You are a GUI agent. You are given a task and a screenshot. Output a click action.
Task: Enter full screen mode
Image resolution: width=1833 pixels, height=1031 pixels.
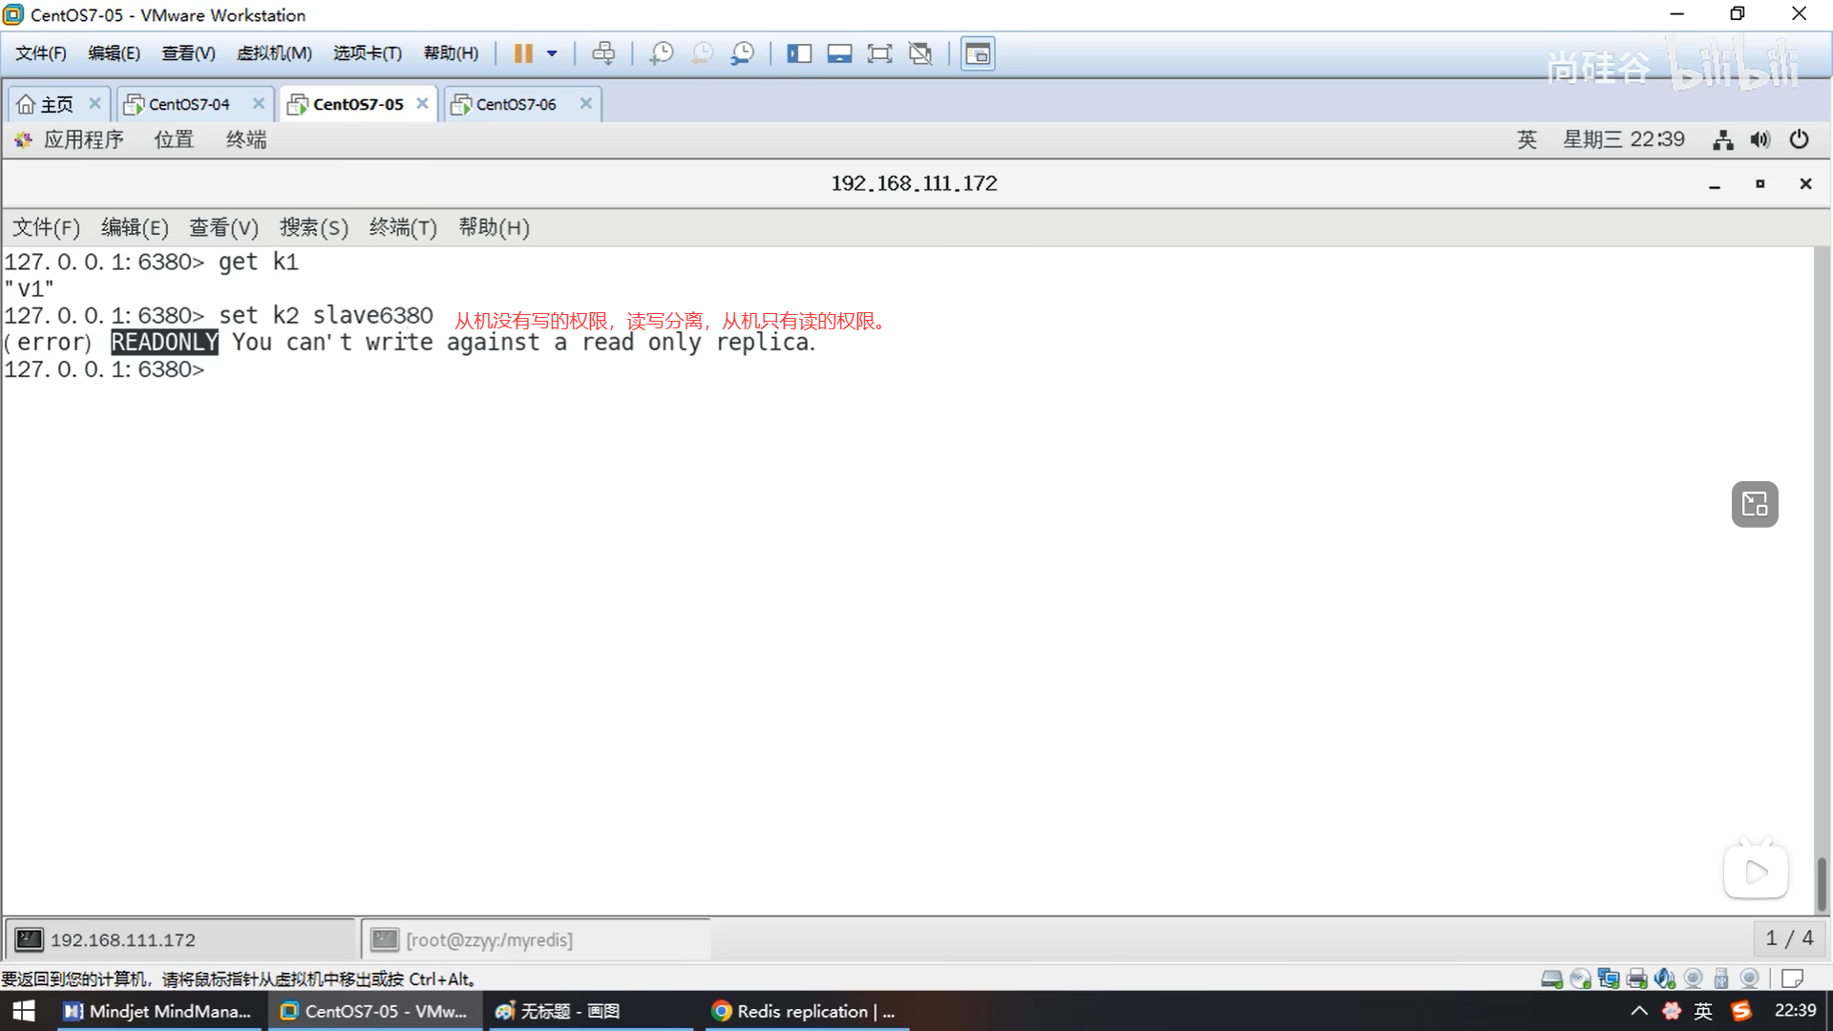coord(879,53)
